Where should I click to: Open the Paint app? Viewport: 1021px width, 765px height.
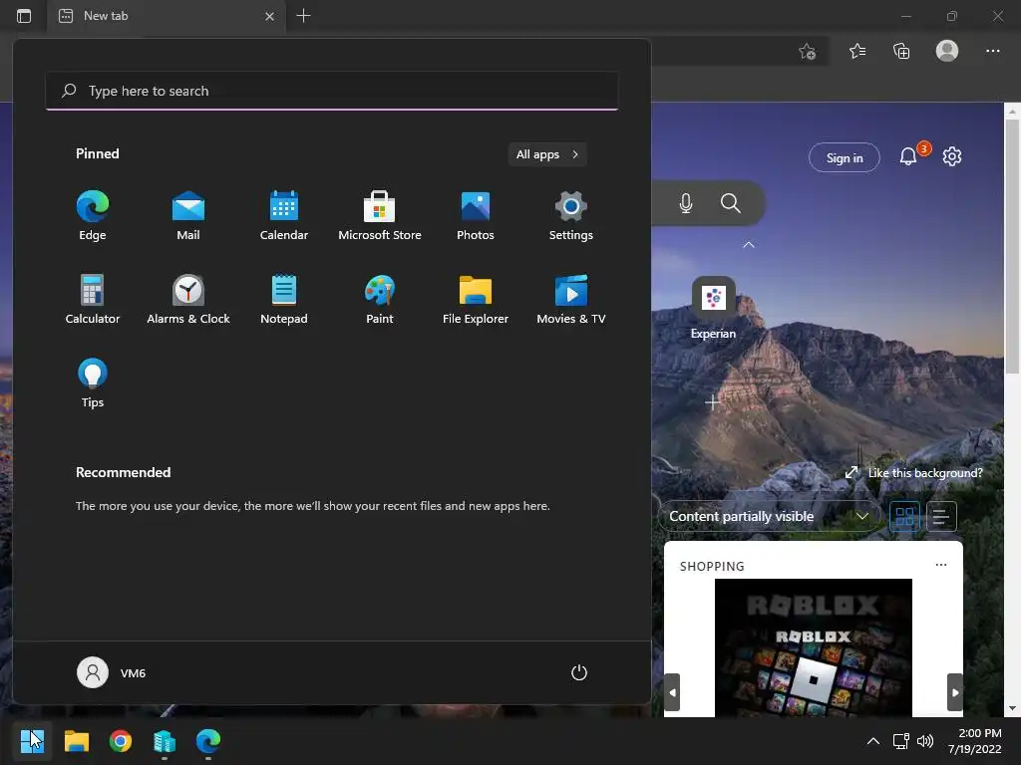(x=380, y=299)
